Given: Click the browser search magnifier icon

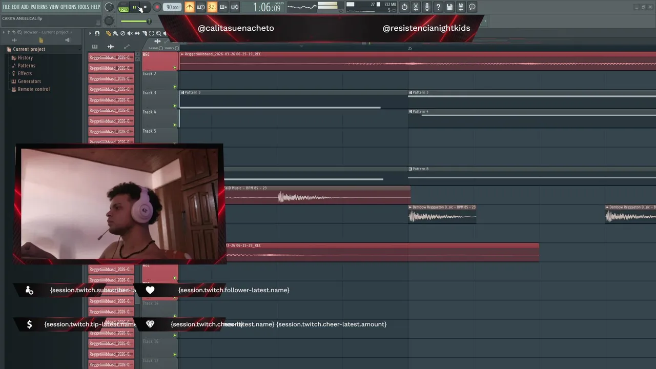Looking at the screenshot, I should [19, 32].
